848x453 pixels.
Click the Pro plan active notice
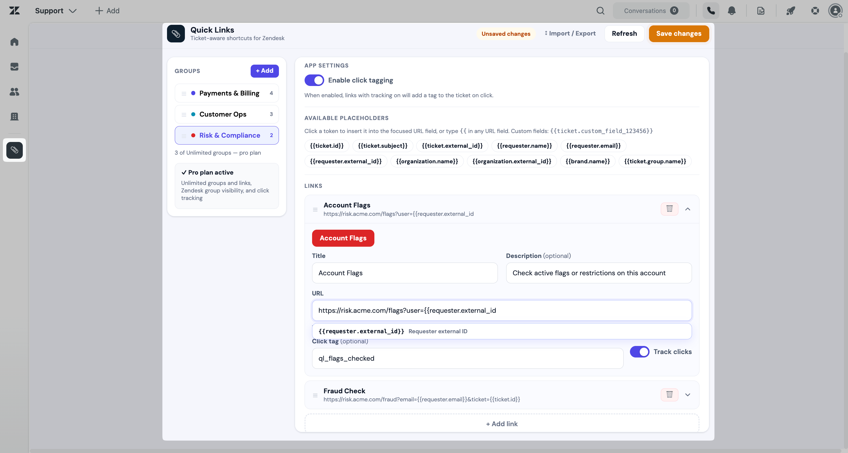point(226,186)
